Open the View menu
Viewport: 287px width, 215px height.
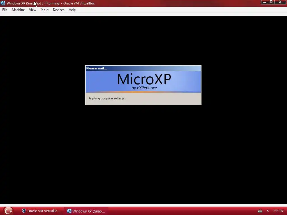[33, 10]
